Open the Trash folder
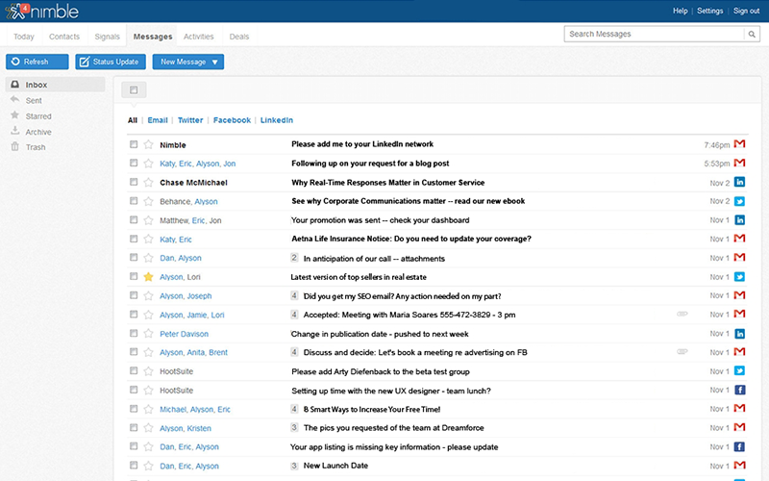The width and height of the screenshot is (769, 481). pos(36,147)
